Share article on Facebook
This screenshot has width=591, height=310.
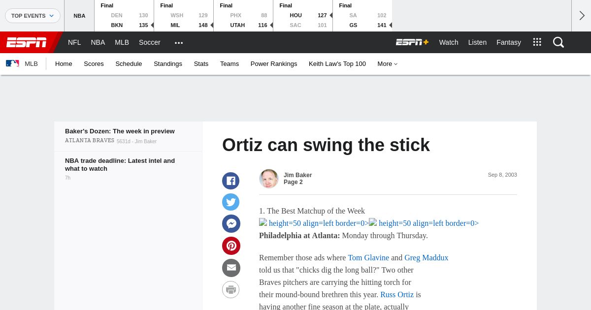[x=231, y=181]
